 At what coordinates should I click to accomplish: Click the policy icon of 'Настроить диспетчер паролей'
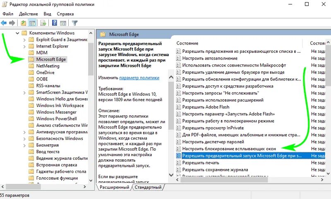(179, 142)
